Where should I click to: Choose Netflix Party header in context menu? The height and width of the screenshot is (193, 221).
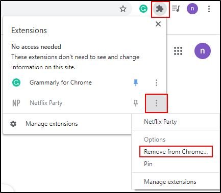click(x=160, y=122)
